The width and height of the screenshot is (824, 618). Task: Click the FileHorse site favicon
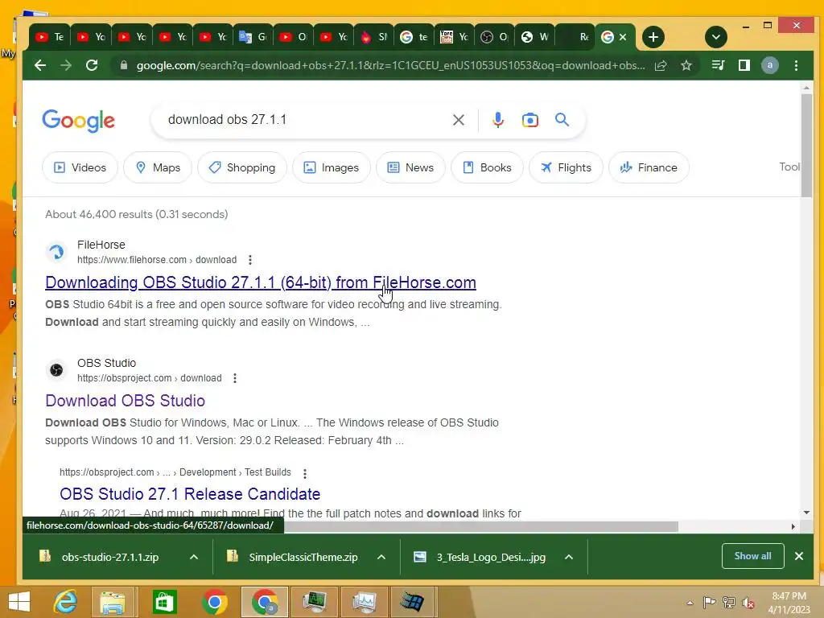click(x=56, y=252)
